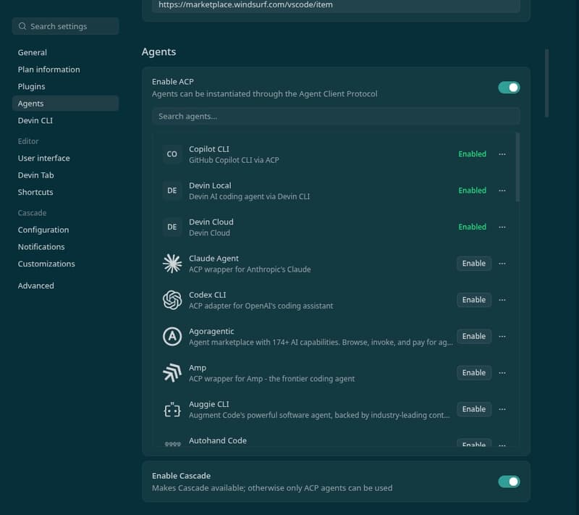
Task: Click the 'Cascade' sidebar group label
Action: pyautogui.click(x=32, y=213)
